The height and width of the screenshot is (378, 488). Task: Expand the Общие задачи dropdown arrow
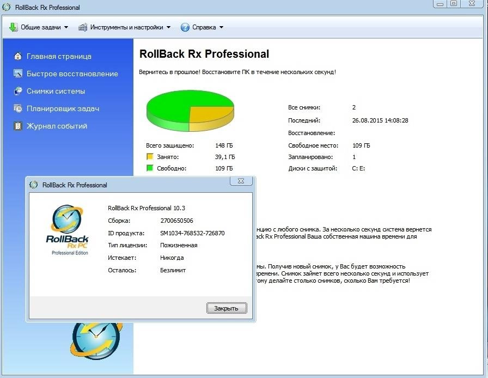pos(66,27)
